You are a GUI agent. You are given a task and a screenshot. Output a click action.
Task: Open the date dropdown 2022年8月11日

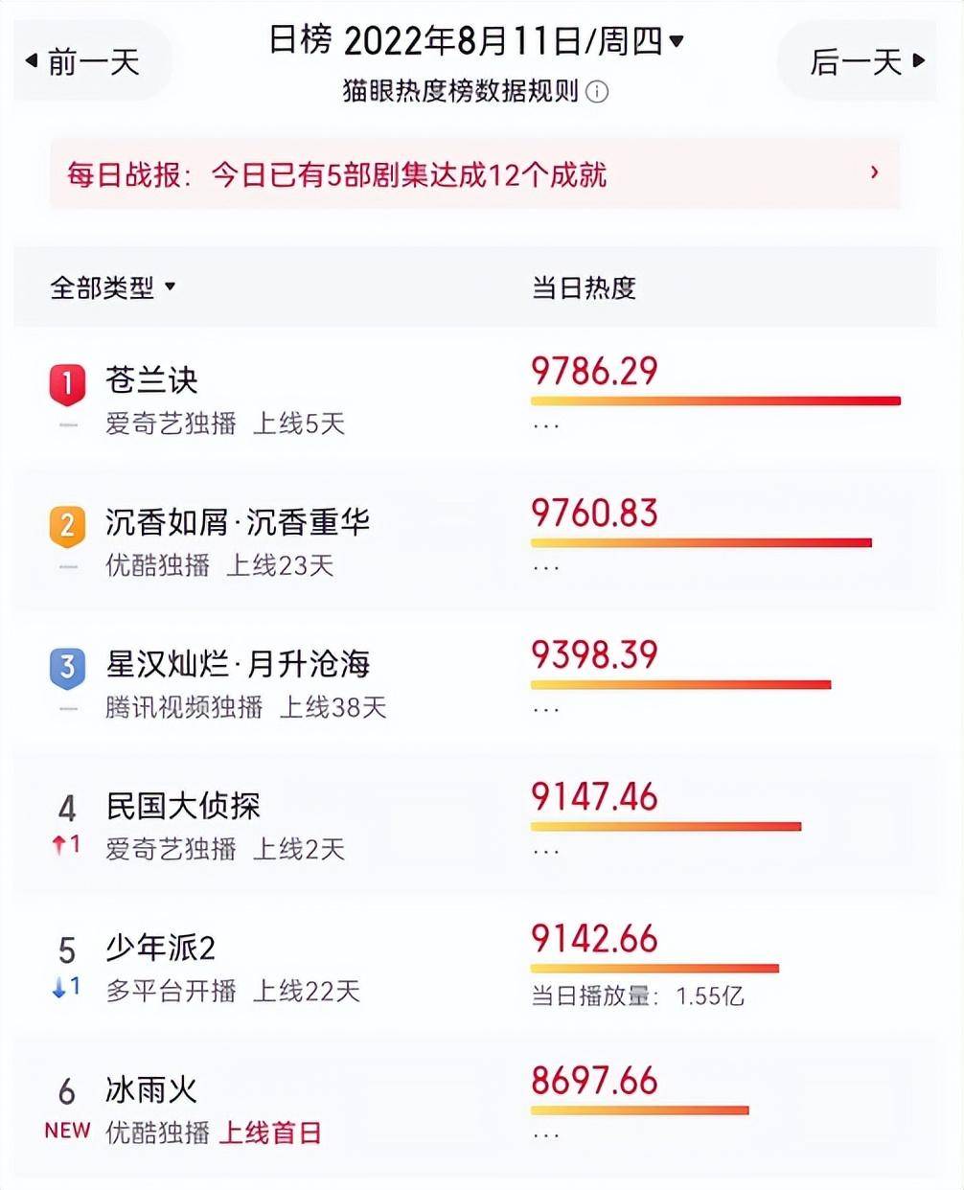click(513, 41)
